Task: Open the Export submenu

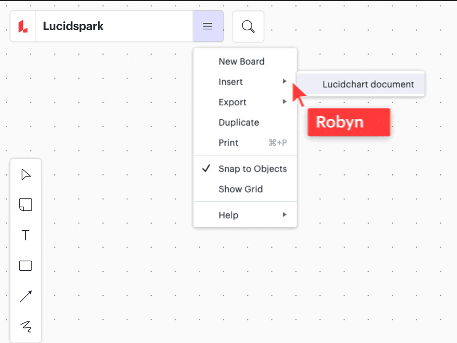Action: click(245, 102)
